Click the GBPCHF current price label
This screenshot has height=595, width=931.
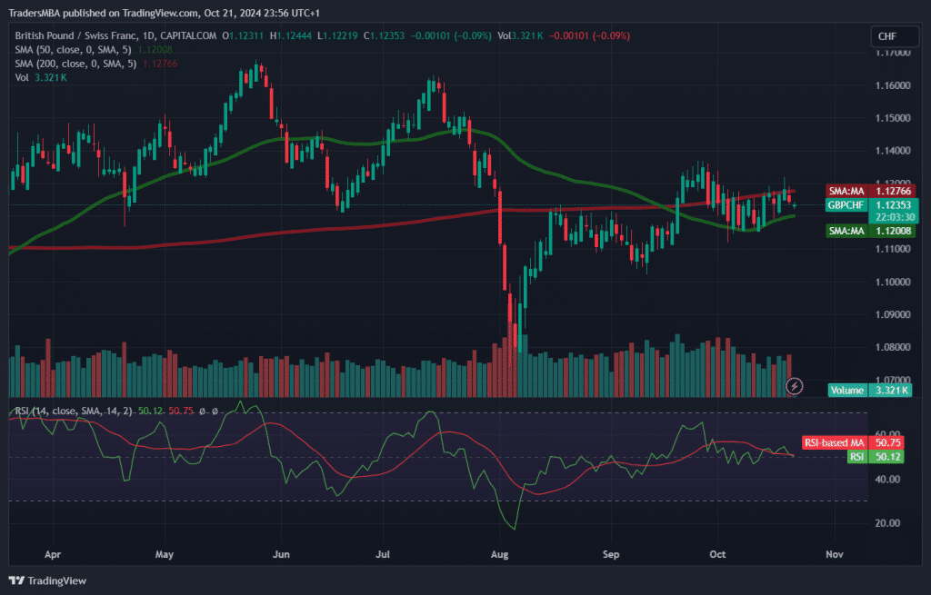[870, 205]
